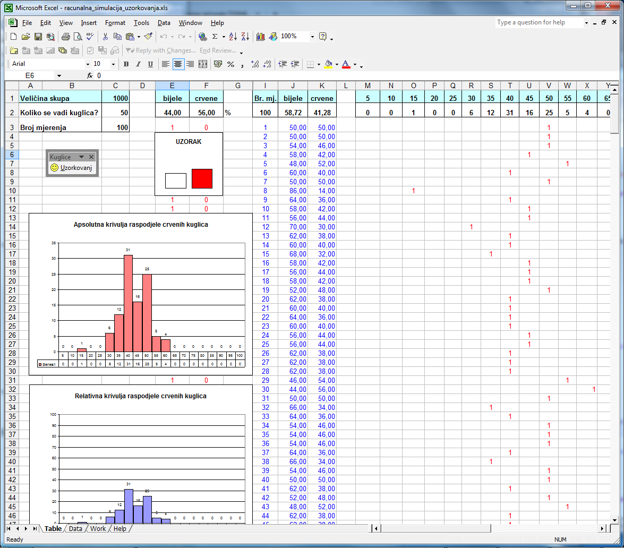The width and height of the screenshot is (624, 548).
Task: Launch the Chart Wizard
Action: (261, 37)
